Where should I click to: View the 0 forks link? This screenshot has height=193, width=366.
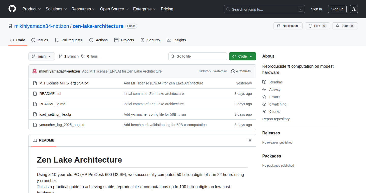[271, 112]
